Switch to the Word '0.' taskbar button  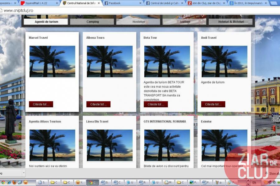click(105, 182)
